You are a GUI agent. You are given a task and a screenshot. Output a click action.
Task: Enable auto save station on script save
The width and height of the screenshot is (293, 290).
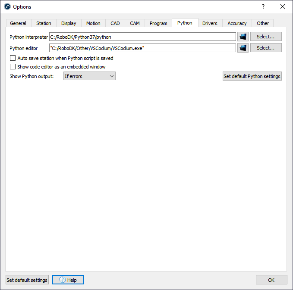pos(13,58)
